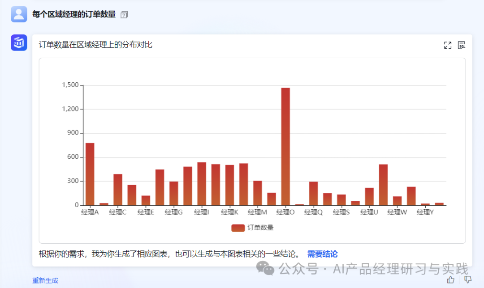Select the bar for 经理W

click(397, 201)
